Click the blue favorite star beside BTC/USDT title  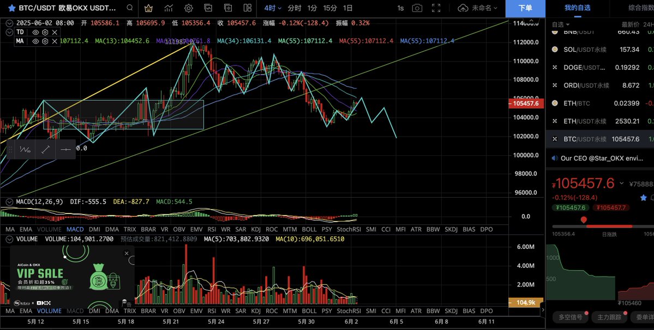point(11,8)
